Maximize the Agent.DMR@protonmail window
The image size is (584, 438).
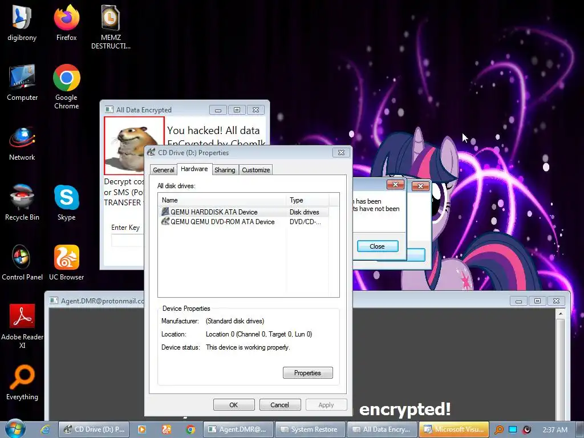point(537,301)
